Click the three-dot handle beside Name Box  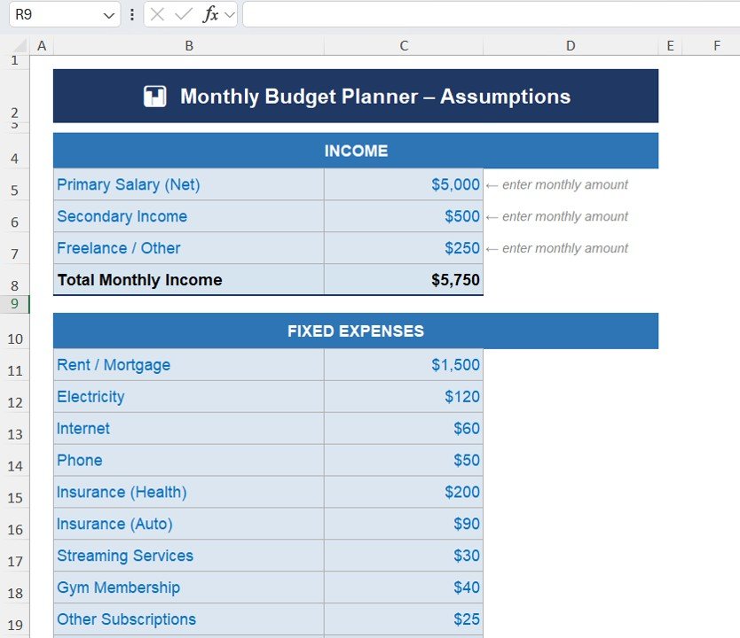132,14
